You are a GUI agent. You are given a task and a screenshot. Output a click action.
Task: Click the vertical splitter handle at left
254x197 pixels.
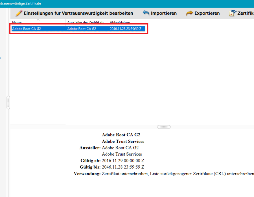tap(8, 102)
